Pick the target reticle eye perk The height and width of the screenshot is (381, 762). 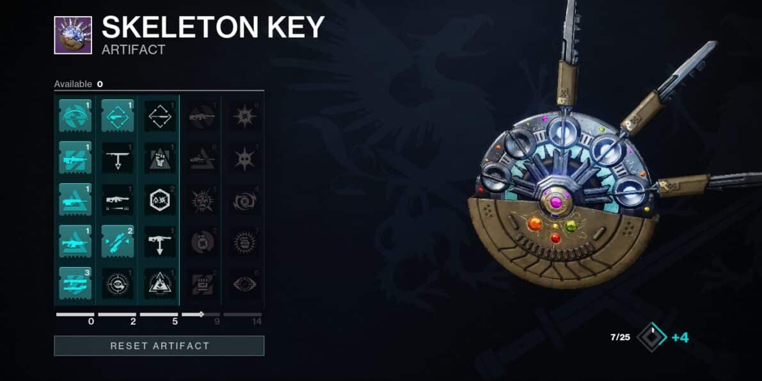[117, 283]
